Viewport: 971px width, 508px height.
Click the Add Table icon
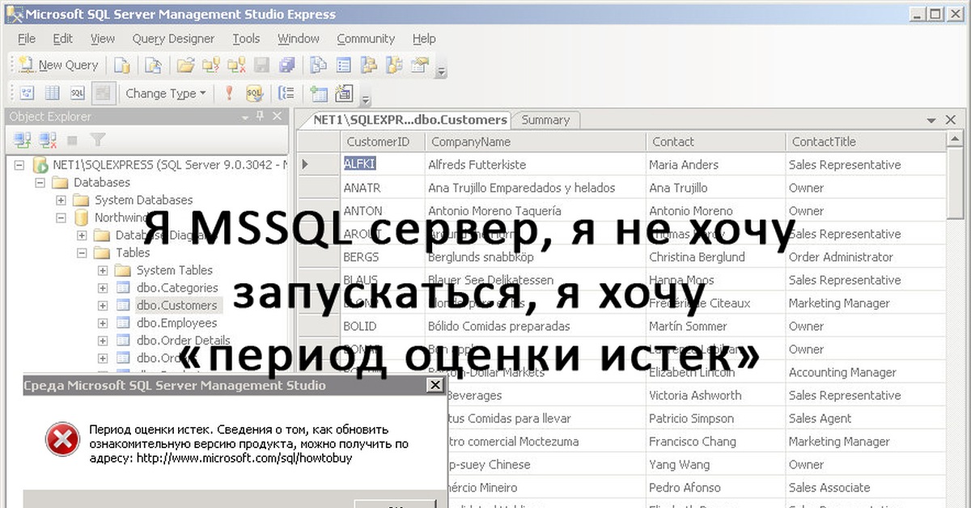tap(319, 93)
